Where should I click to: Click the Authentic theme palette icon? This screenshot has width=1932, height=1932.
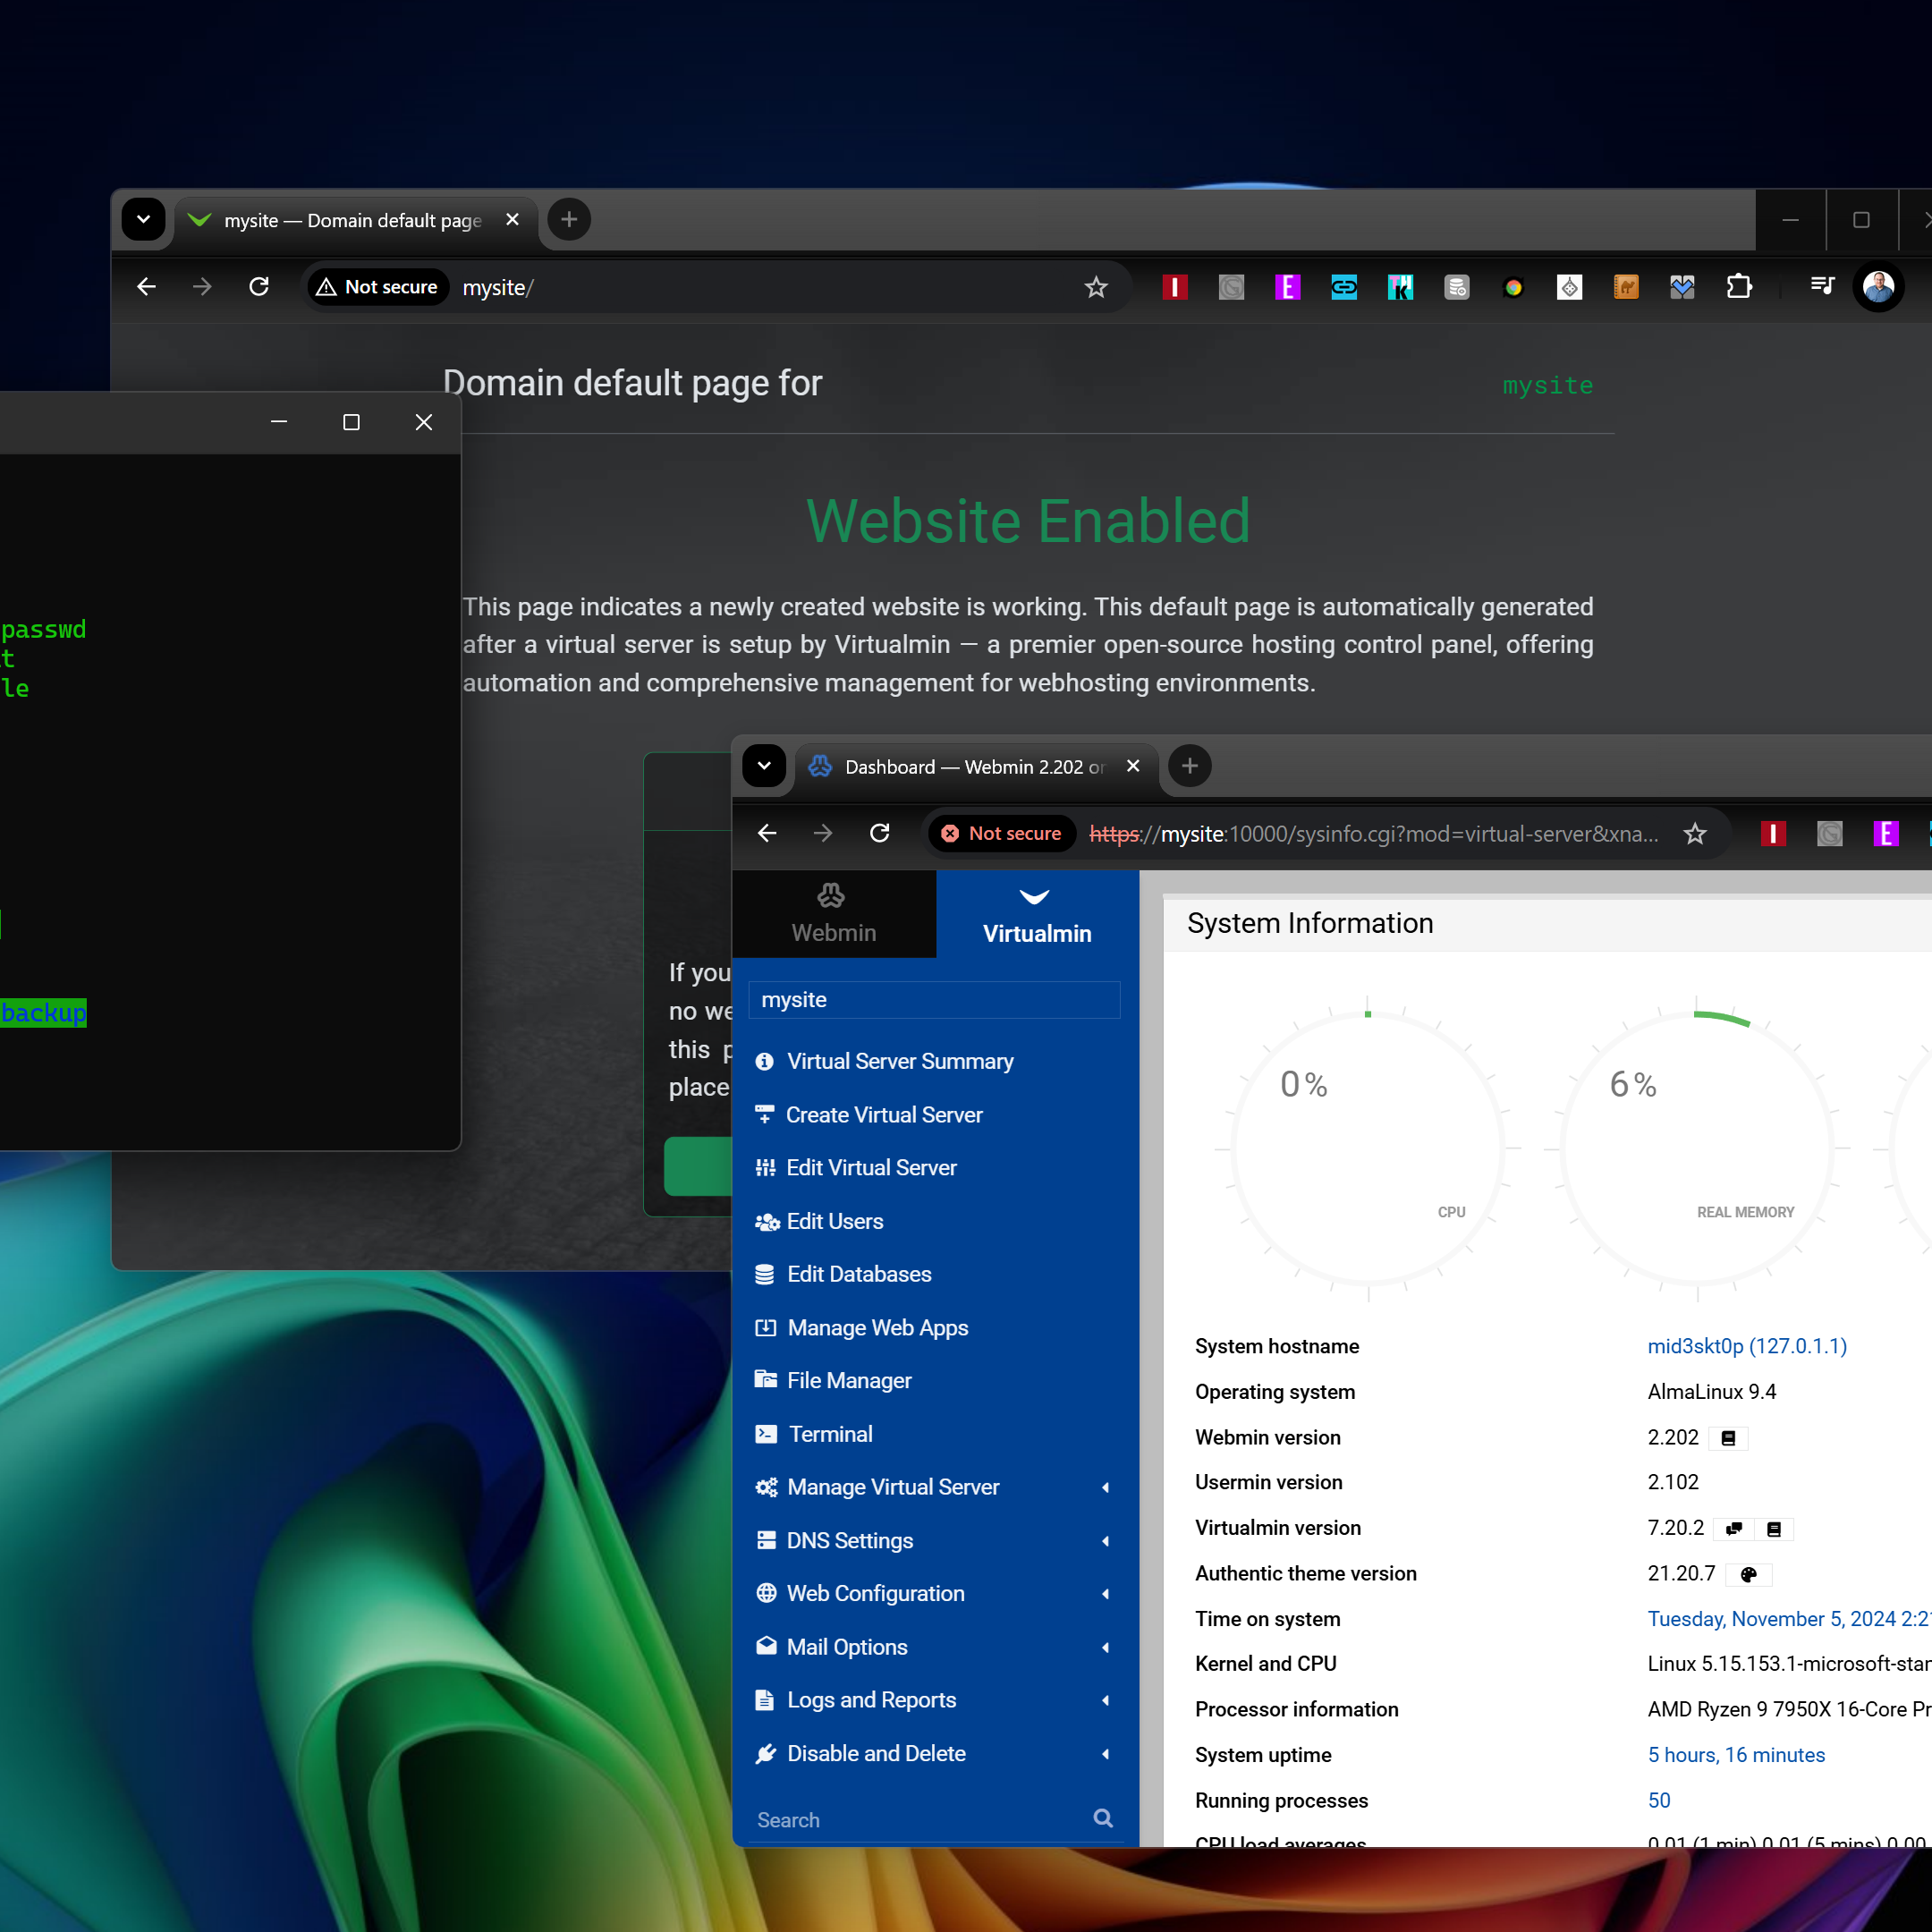(x=1749, y=1575)
